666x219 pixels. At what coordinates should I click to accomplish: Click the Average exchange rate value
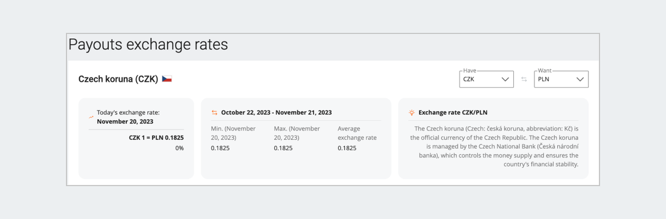tap(347, 148)
